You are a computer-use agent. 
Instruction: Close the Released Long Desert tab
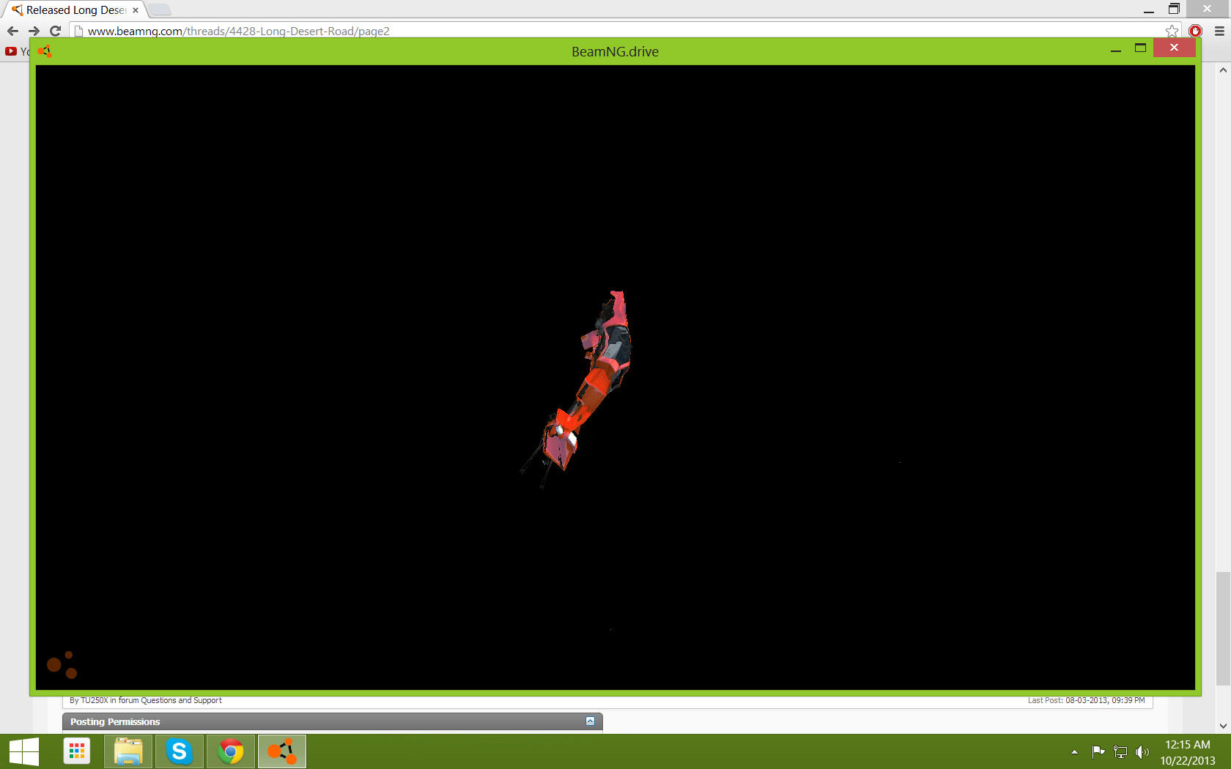136,10
